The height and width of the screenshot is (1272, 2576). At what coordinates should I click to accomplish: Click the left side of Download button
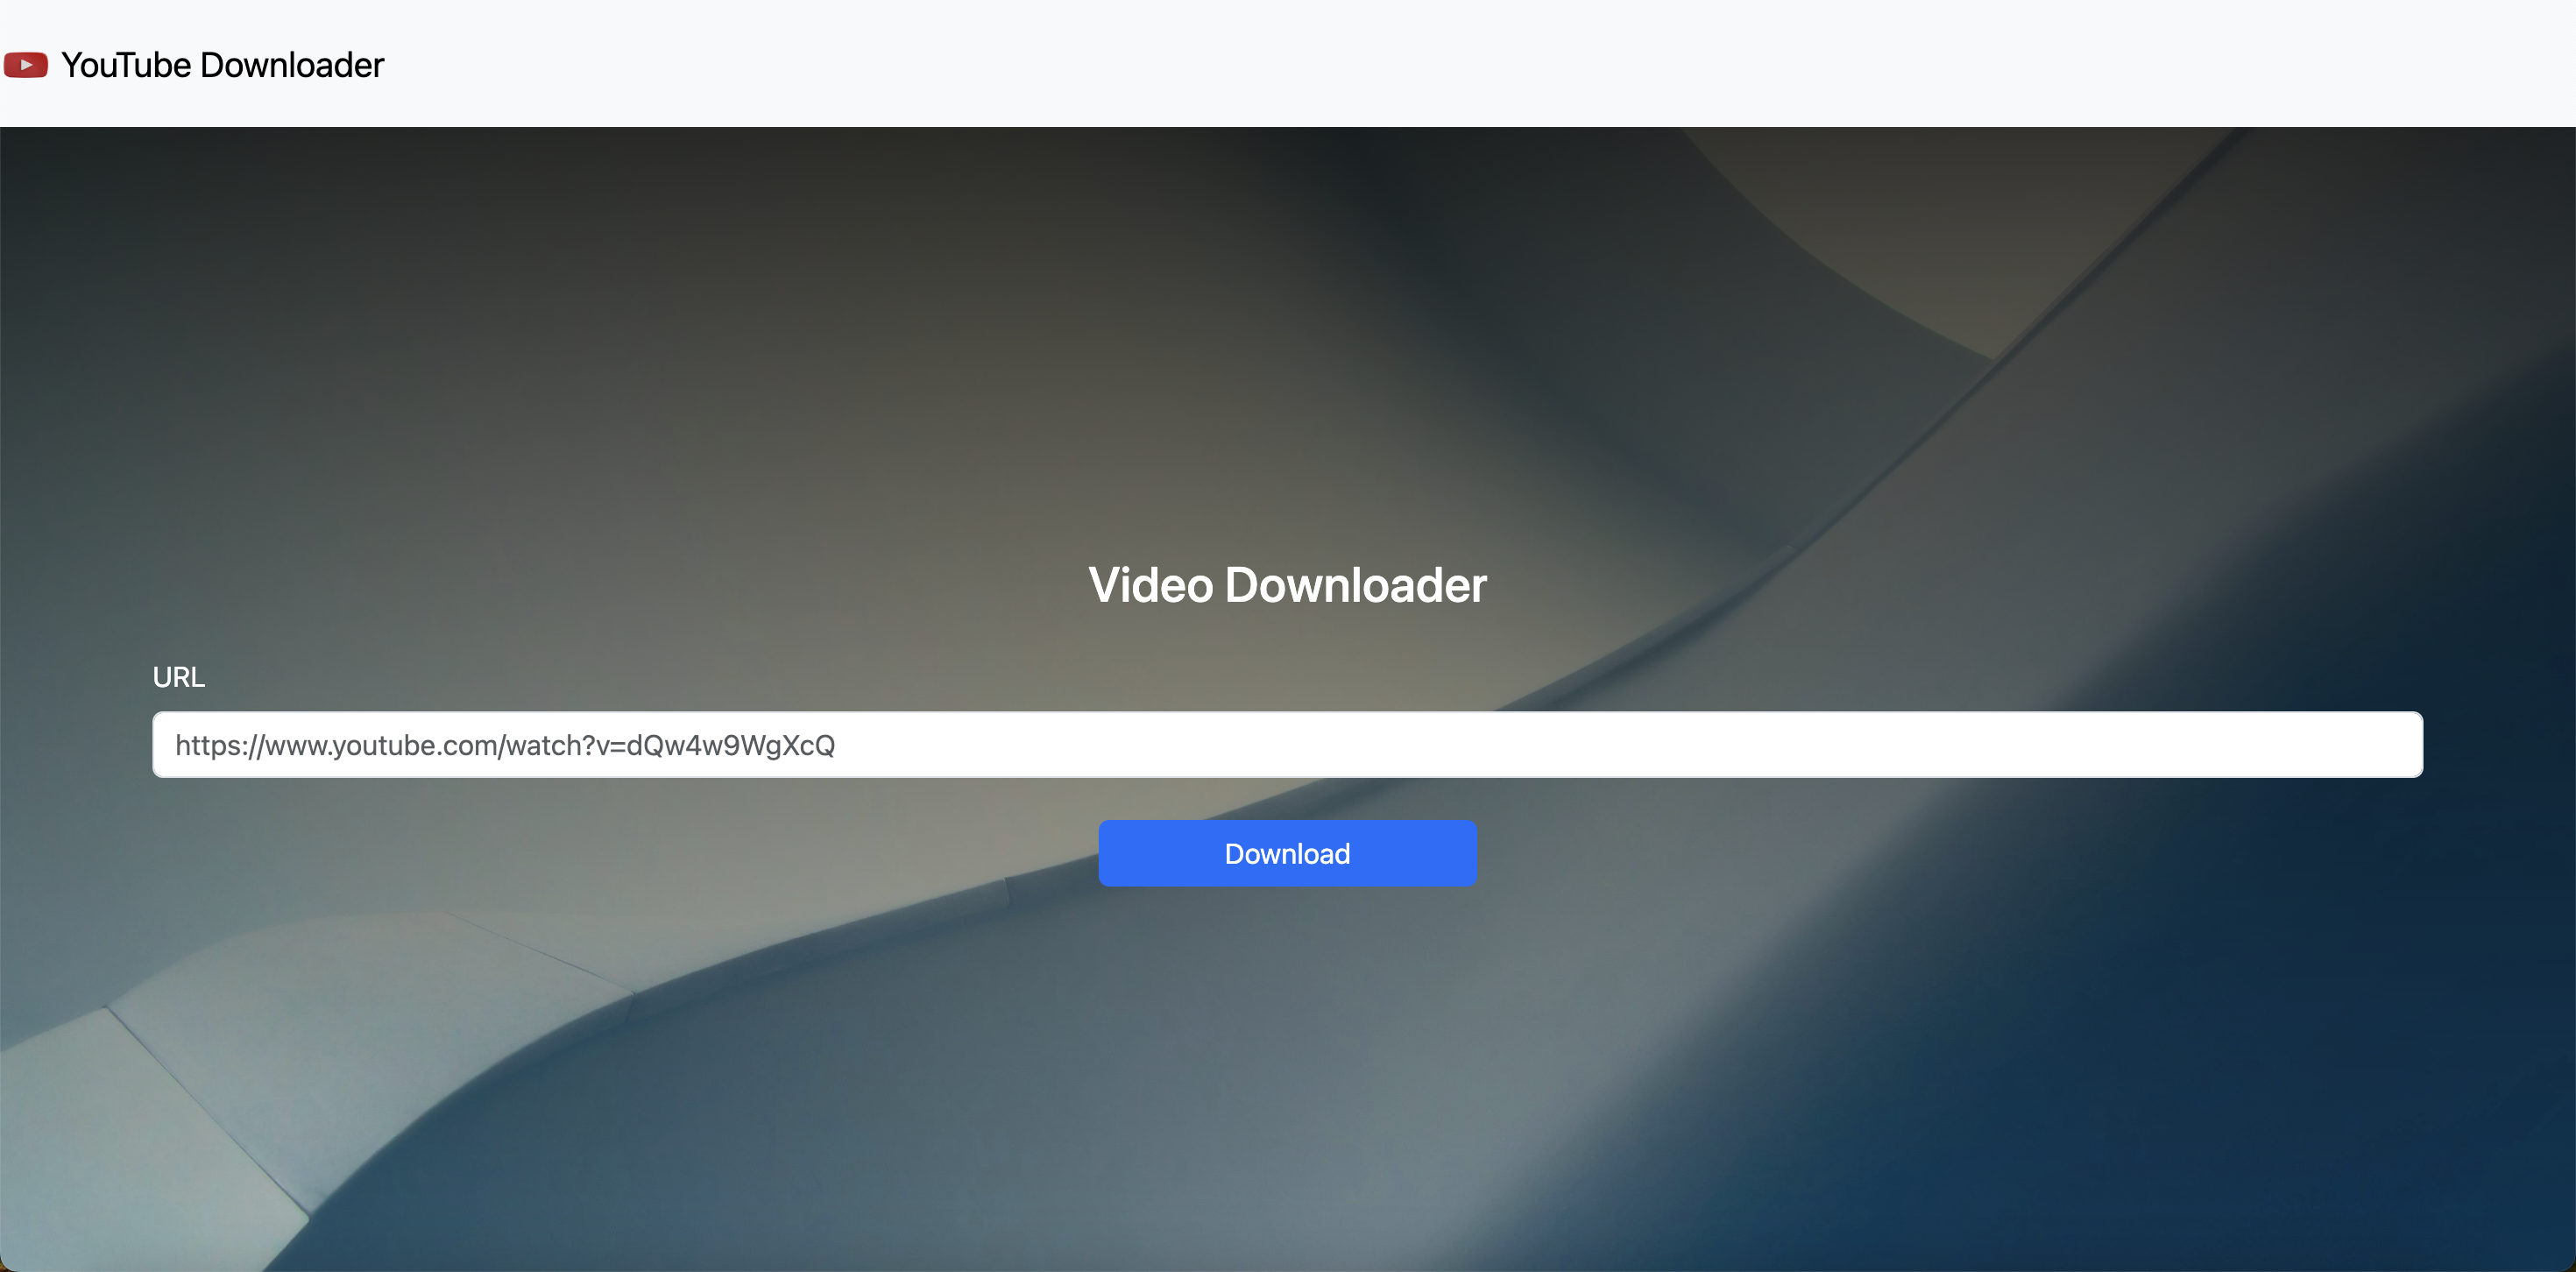(1140, 853)
